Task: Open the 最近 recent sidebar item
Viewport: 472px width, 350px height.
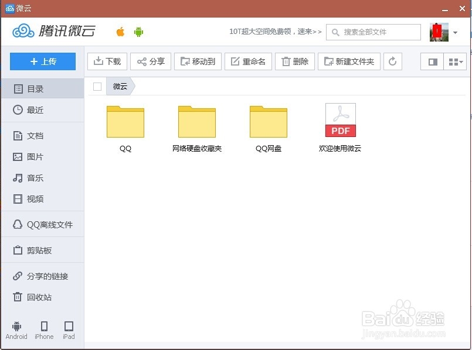Action: pyautogui.click(x=42, y=110)
